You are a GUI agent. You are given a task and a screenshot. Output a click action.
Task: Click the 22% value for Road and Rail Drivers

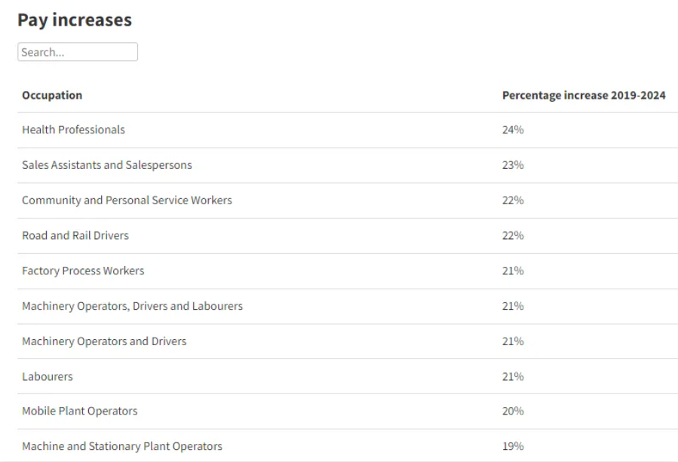513,235
